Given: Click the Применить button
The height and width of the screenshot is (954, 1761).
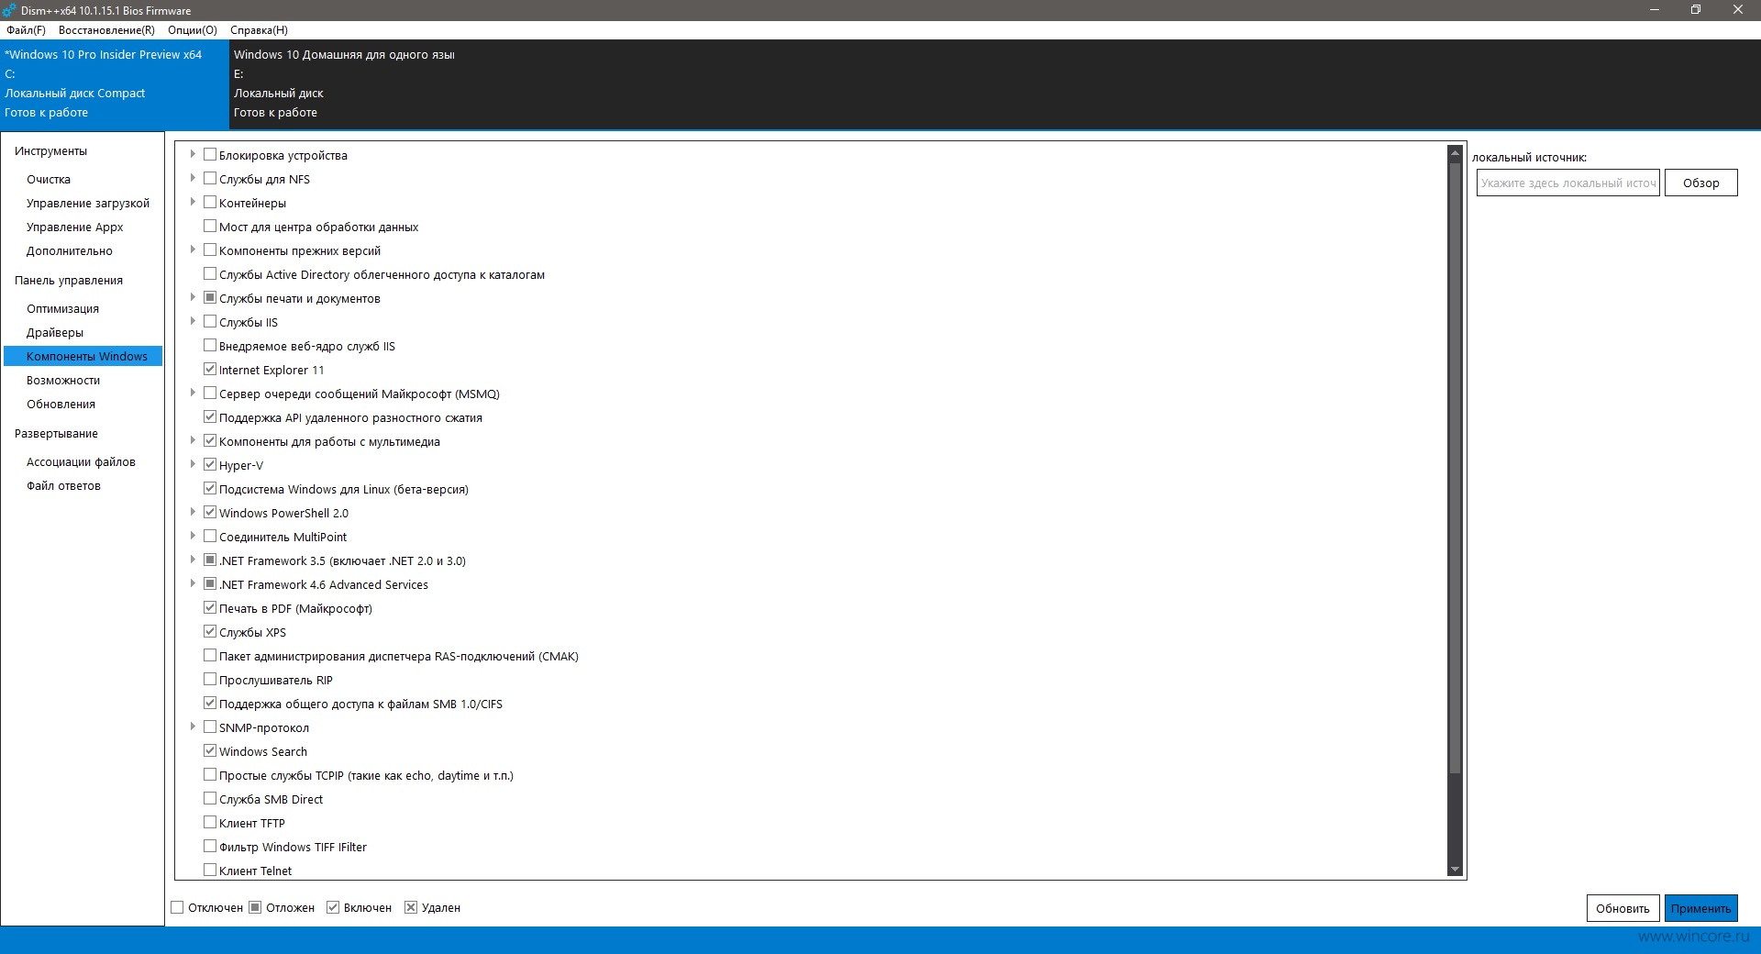Looking at the screenshot, I should click(x=1700, y=908).
